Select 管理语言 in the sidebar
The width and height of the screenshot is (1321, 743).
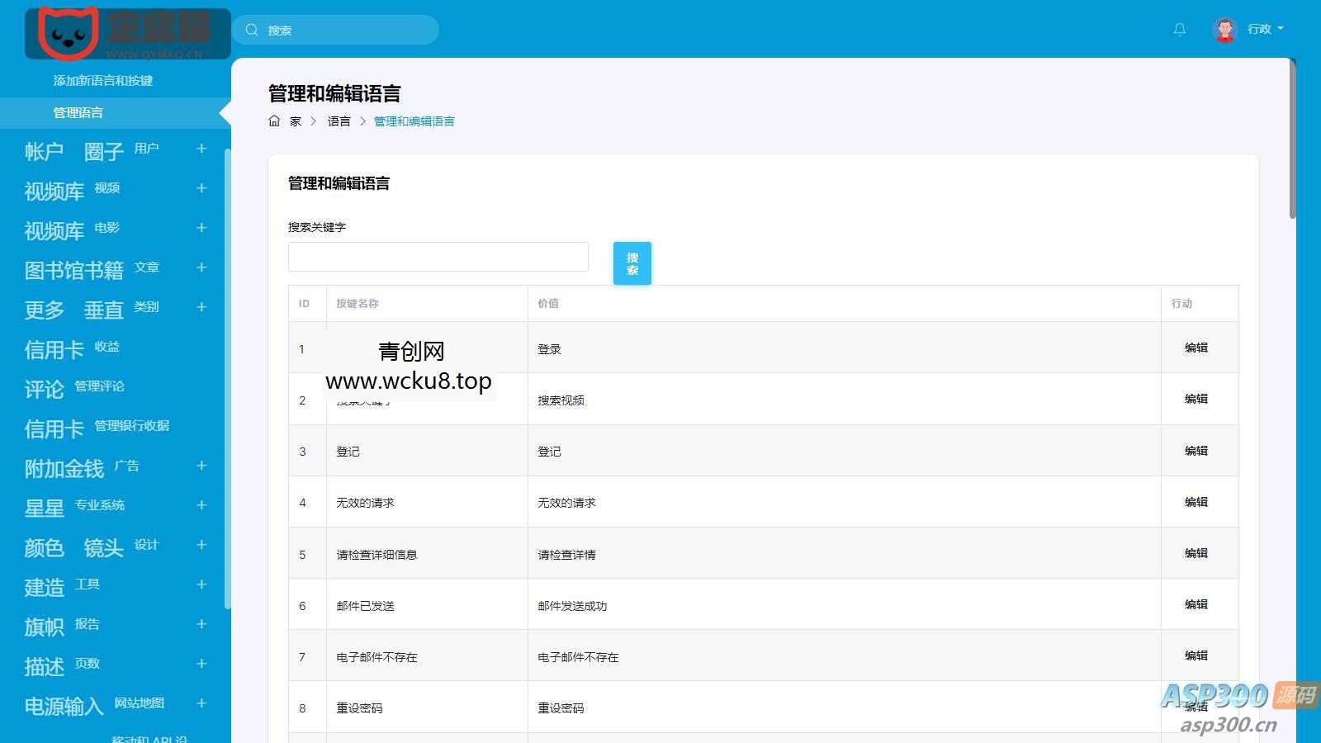[78, 113]
